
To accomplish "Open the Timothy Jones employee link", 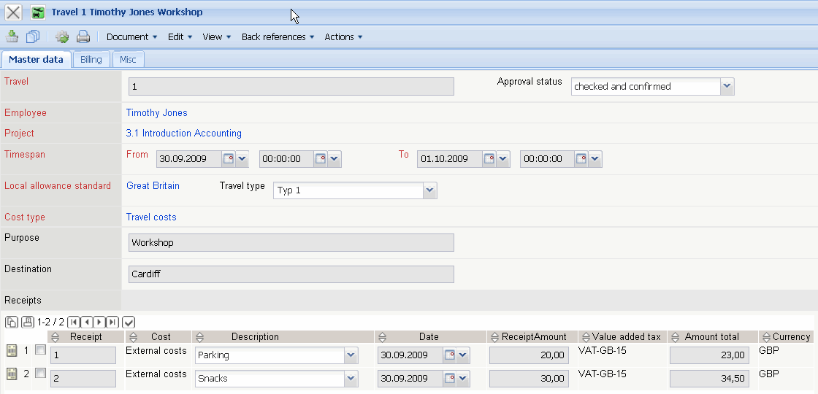I will point(156,113).
